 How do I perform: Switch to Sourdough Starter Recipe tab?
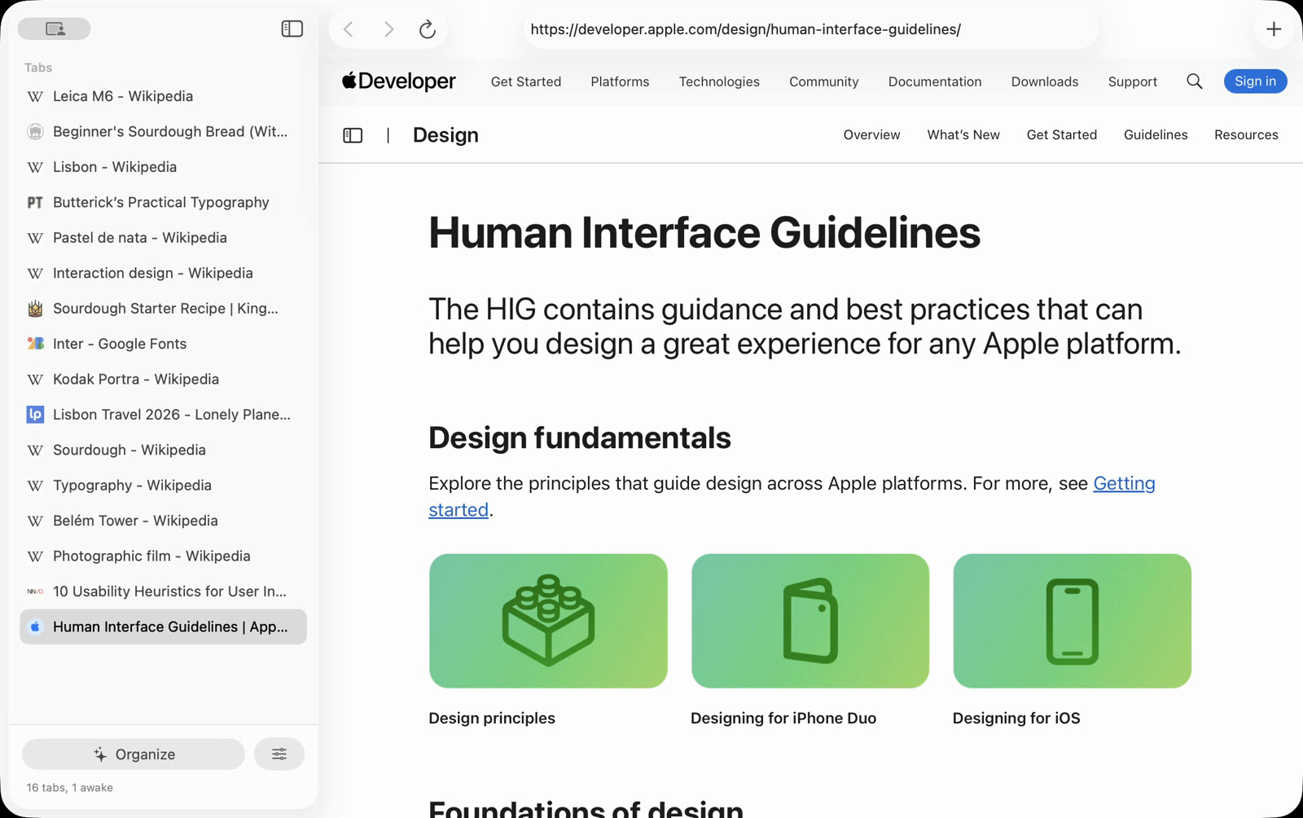(163, 309)
